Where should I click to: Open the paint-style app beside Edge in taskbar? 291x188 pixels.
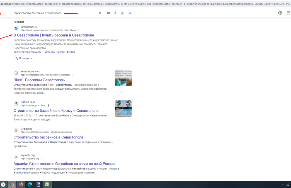(x=38, y=184)
